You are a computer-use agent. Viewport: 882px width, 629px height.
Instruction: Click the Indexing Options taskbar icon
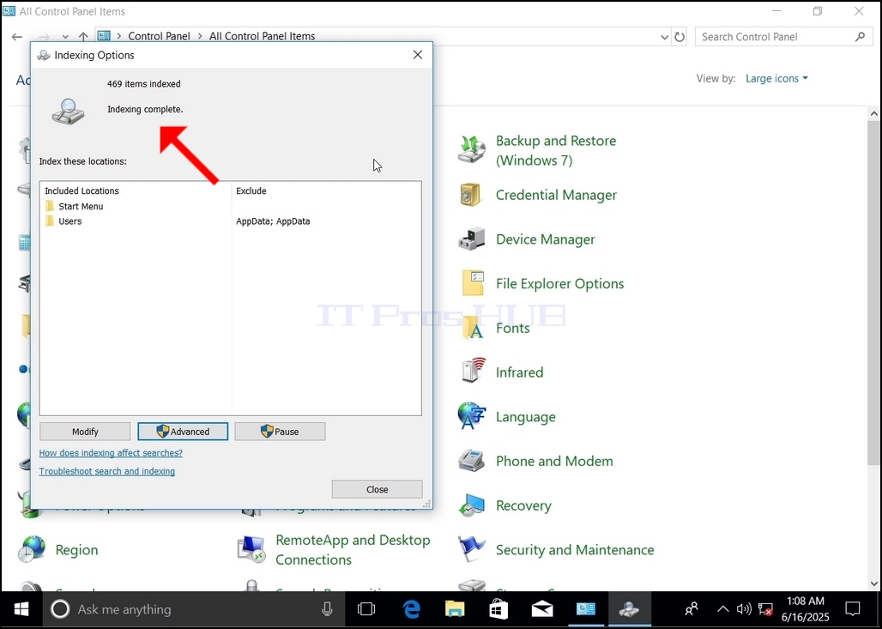[629, 609]
